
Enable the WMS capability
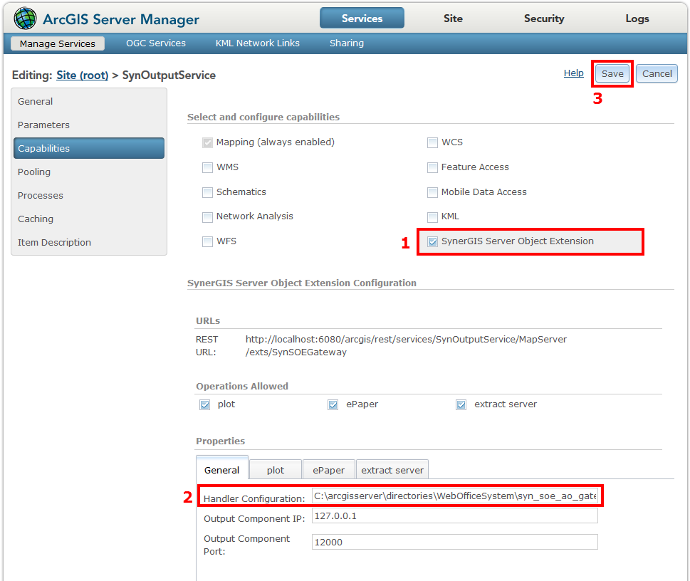pos(207,167)
